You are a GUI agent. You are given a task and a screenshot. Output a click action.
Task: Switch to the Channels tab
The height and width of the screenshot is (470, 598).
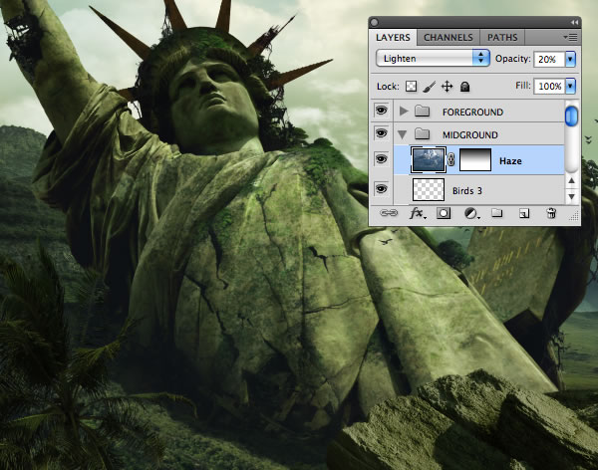pos(448,38)
